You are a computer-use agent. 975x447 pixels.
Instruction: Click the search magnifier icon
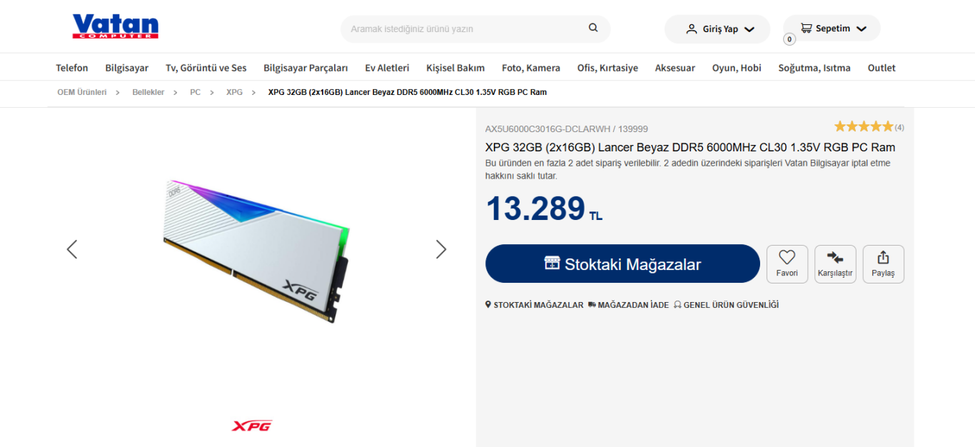coord(593,28)
